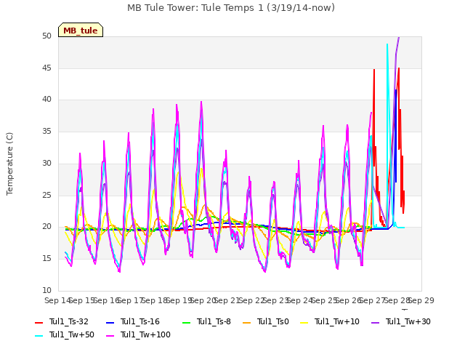
Task: Click the cyan Tul1_Tw+50 legend swatch
Action: [x=39, y=335]
